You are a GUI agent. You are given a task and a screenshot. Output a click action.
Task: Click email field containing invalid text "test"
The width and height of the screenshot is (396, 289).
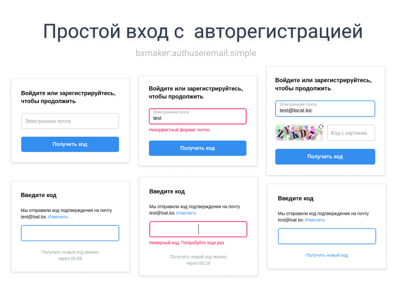point(198,116)
